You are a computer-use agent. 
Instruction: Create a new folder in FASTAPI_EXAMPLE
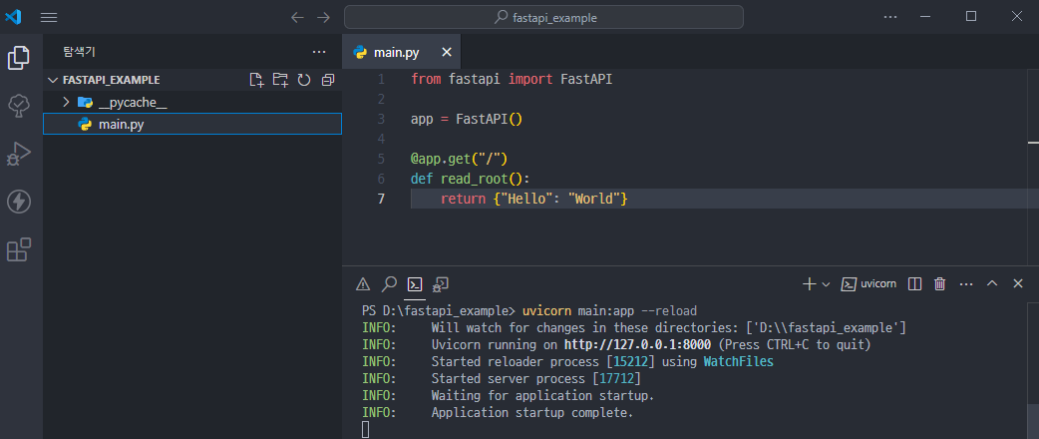point(280,80)
